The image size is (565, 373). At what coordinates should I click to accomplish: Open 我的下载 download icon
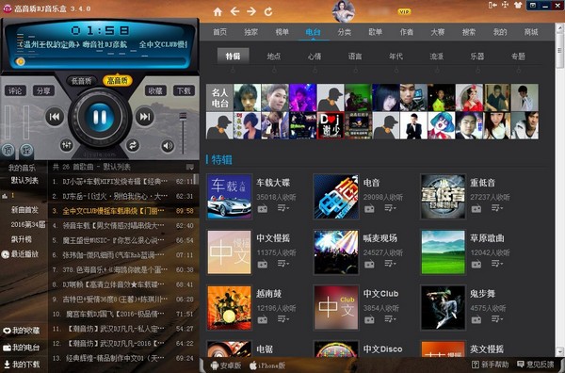pos(7,365)
